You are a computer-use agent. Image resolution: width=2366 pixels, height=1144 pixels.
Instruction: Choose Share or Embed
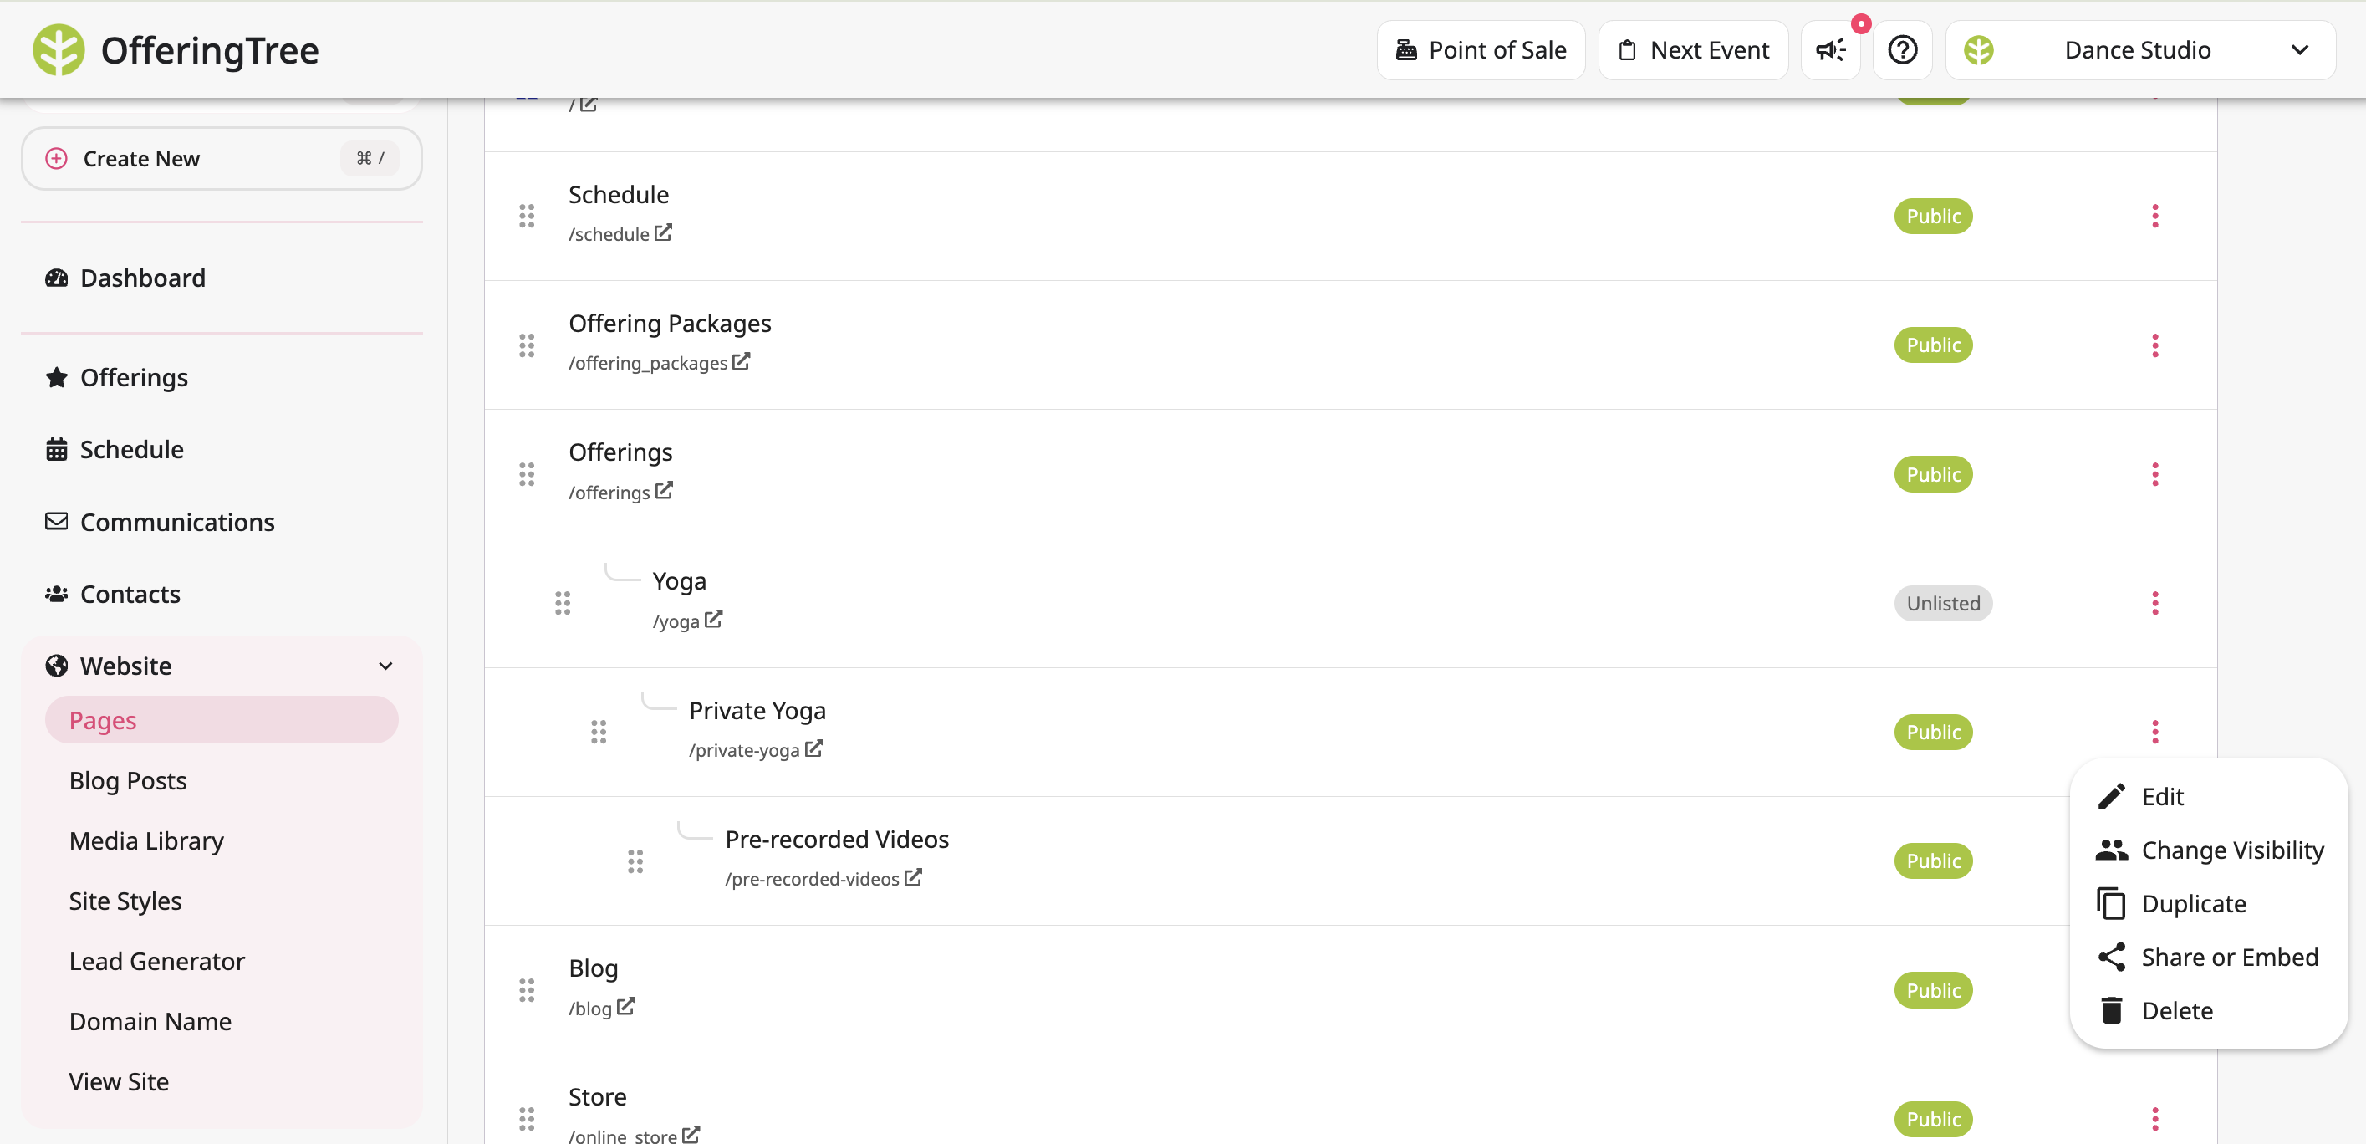click(2209, 958)
